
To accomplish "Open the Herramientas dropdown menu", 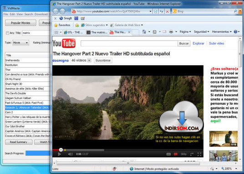I will [222, 32].
